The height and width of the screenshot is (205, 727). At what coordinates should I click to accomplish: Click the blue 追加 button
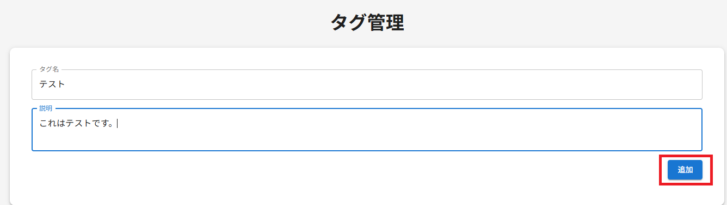[685, 170]
